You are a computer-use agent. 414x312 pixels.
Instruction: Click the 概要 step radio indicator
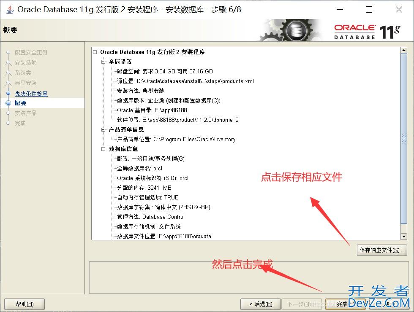(x=8, y=103)
